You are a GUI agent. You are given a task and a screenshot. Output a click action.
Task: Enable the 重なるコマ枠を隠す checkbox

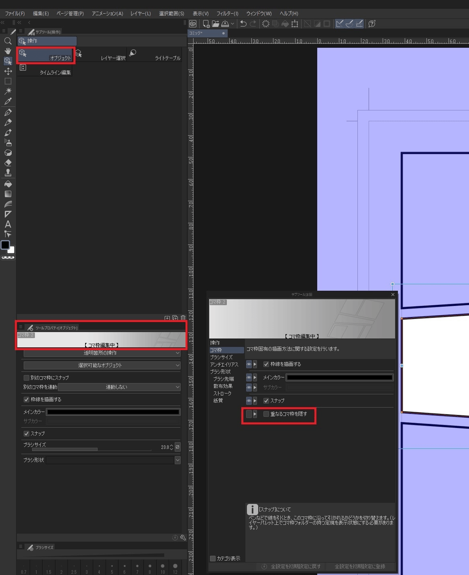266,414
